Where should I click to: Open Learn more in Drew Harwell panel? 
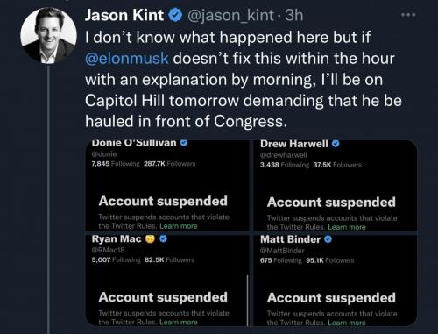pos(347,227)
